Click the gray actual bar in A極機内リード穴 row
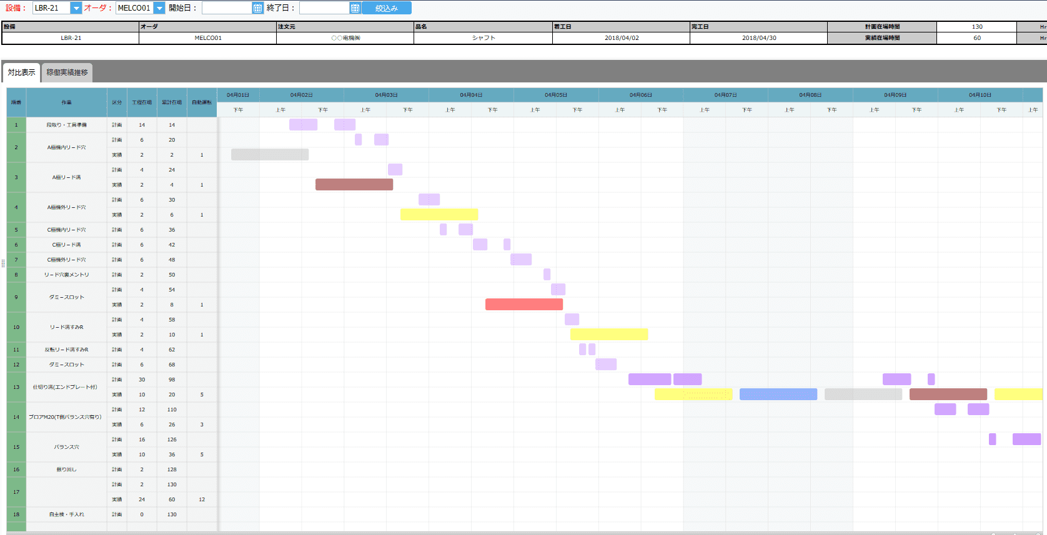The width and height of the screenshot is (1047, 535). pos(270,154)
